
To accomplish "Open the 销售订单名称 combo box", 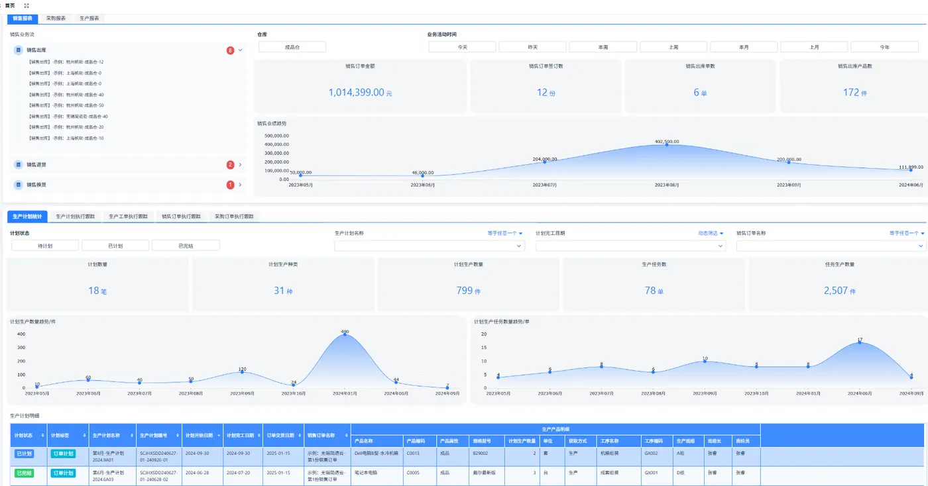I will pyautogui.click(x=831, y=246).
